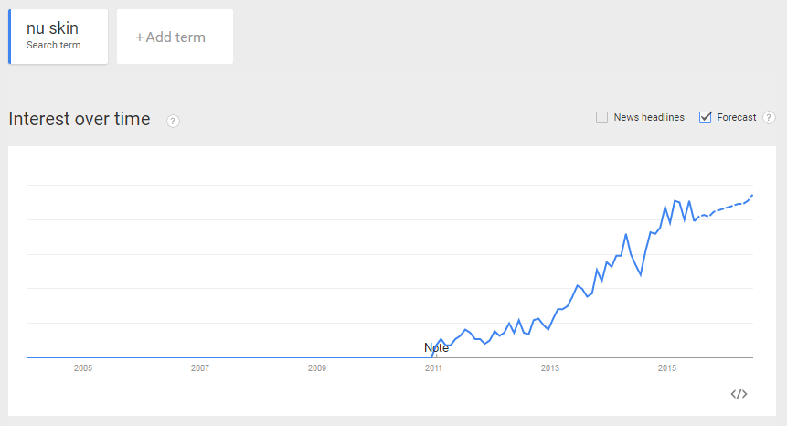Click the 2011 axis label
787x426 pixels.
point(433,368)
